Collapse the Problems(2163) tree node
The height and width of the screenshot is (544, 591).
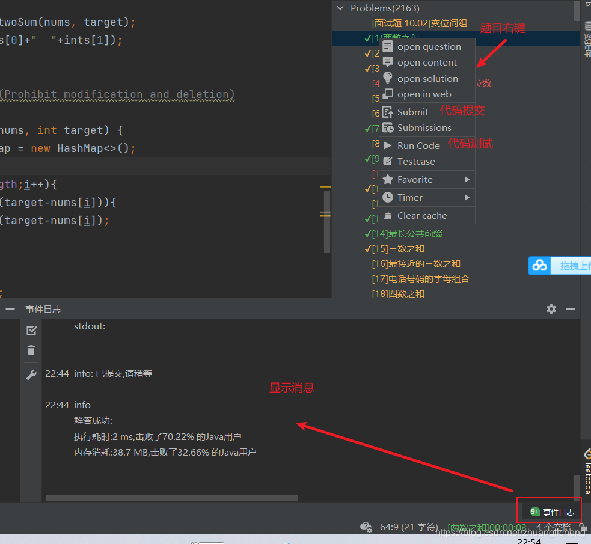(340, 8)
